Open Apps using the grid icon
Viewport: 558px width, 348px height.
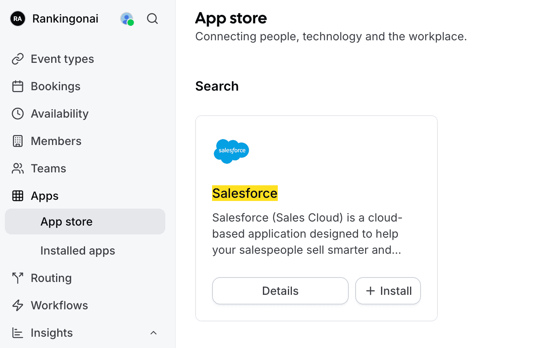click(18, 196)
